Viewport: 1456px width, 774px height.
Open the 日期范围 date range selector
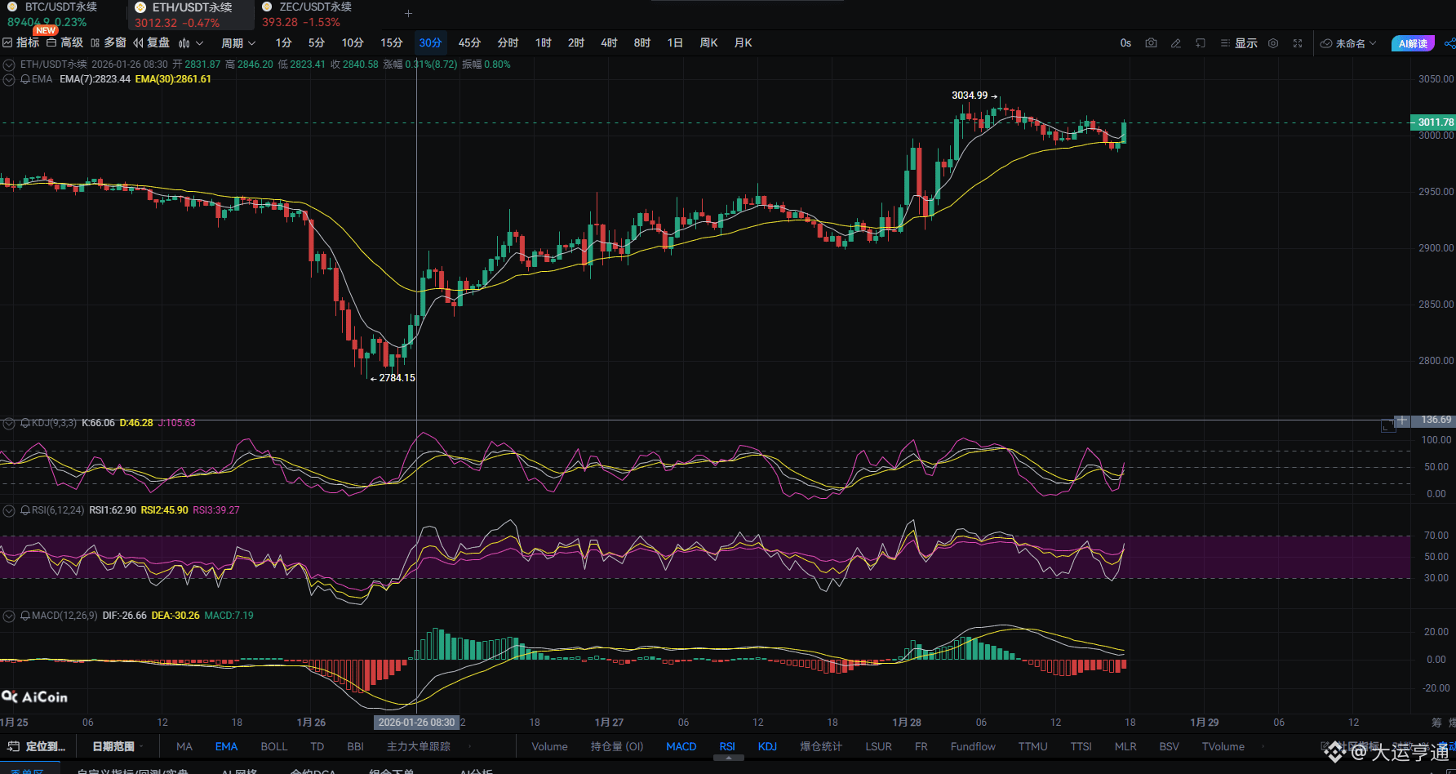coord(115,745)
